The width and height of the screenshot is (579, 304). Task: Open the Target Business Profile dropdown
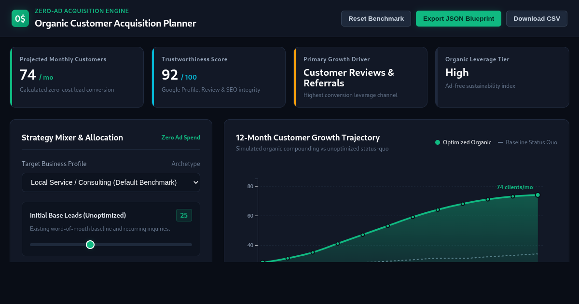click(x=111, y=182)
